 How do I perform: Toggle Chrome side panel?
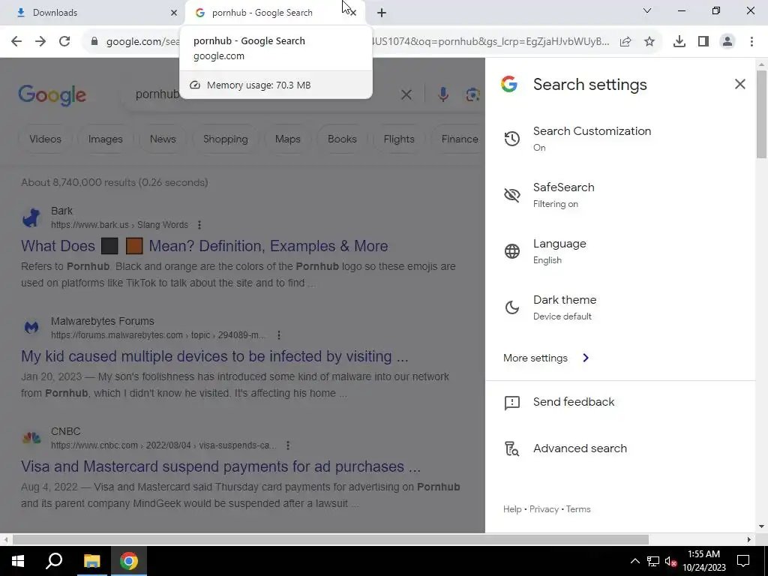(x=703, y=42)
